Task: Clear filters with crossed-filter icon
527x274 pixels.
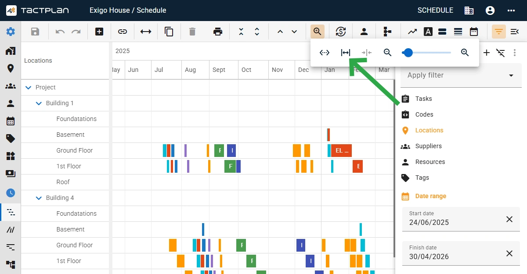Action: tap(501, 53)
